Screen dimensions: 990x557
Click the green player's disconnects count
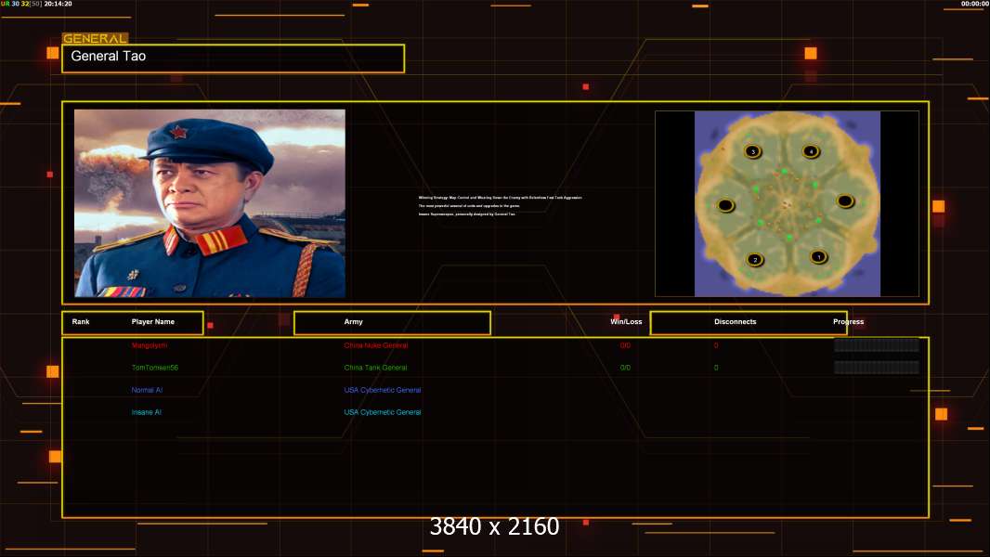[x=716, y=368]
